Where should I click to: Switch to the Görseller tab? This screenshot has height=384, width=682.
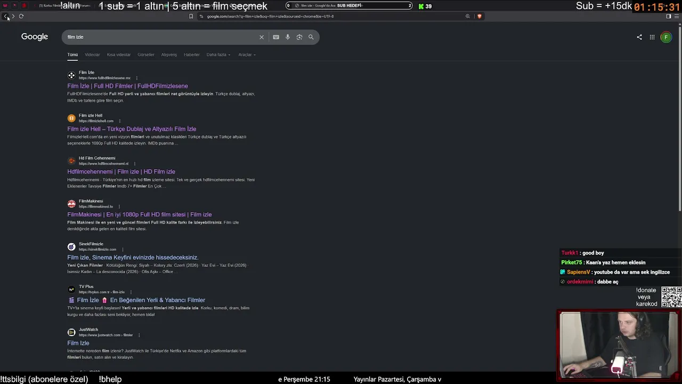[146, 54]
